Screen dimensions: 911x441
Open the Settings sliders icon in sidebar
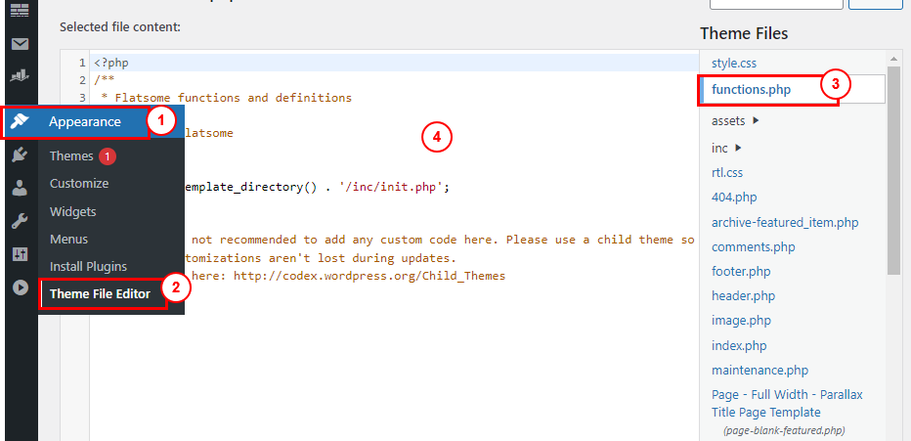coord(21,254)
